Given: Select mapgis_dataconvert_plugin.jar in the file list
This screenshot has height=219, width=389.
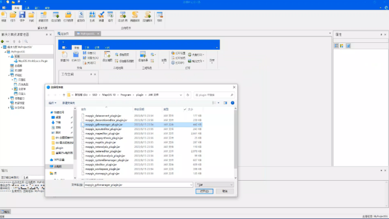Looking at the screenshot, I should 103,116.
